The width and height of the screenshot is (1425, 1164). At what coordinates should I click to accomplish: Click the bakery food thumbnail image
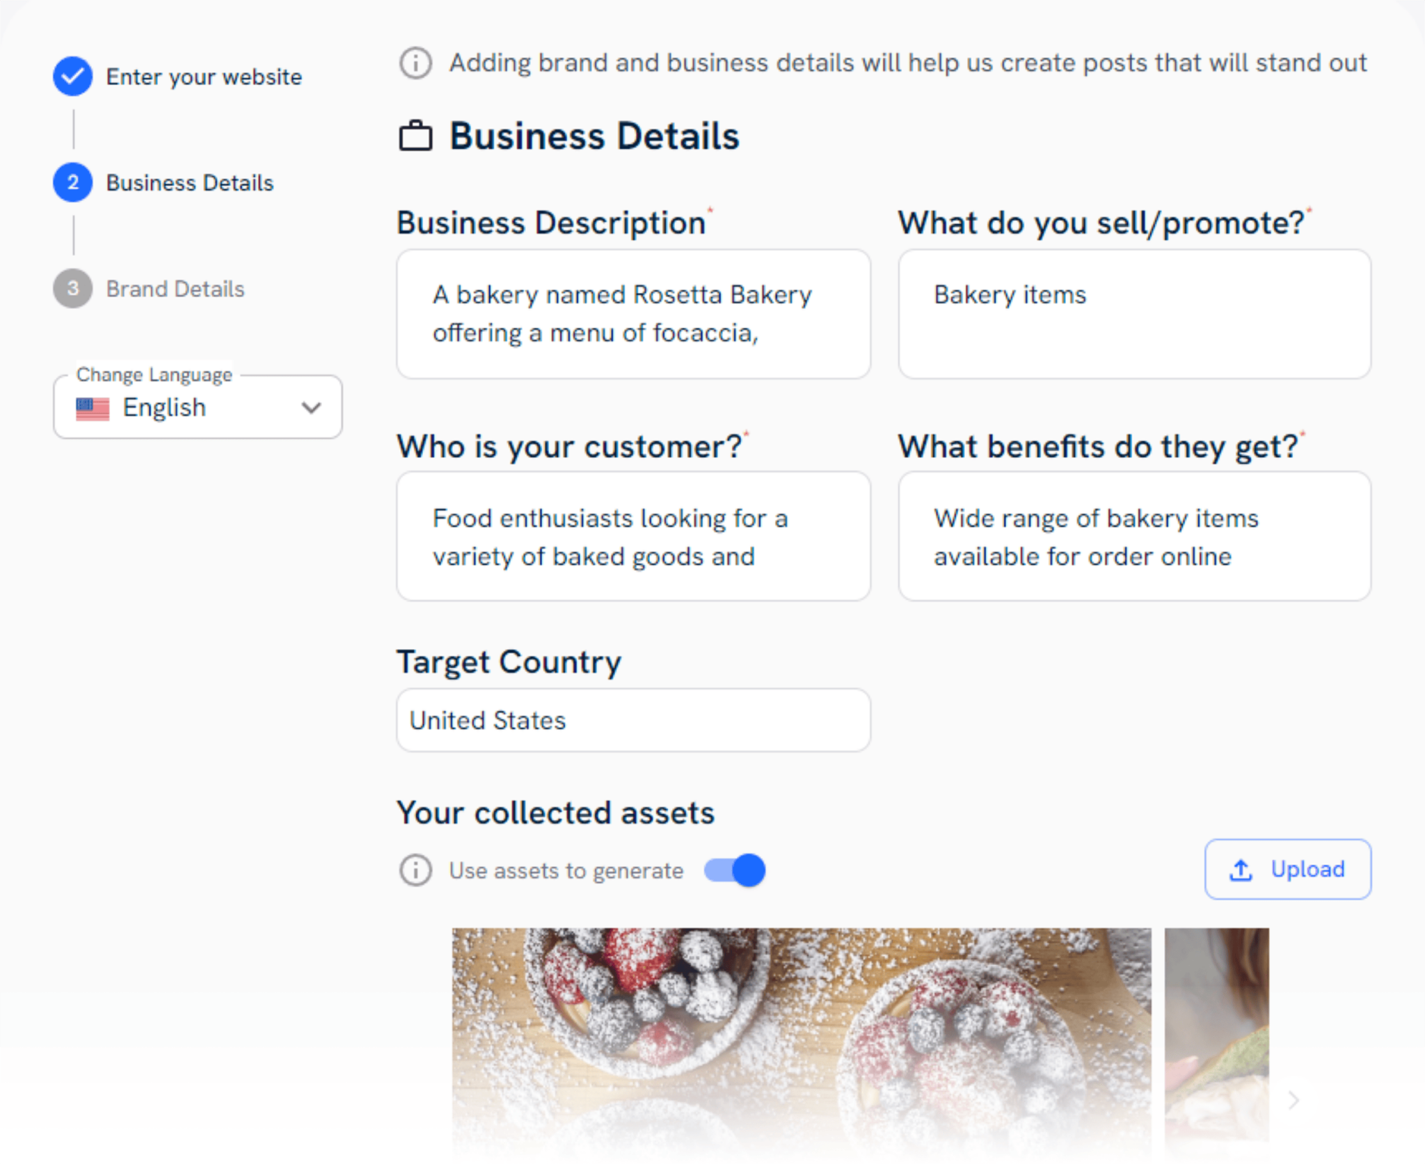[802, 1041]
